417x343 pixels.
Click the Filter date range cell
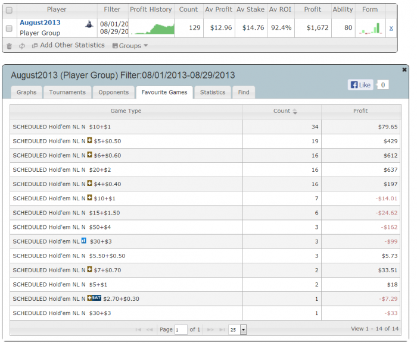(x=113, y=28)
